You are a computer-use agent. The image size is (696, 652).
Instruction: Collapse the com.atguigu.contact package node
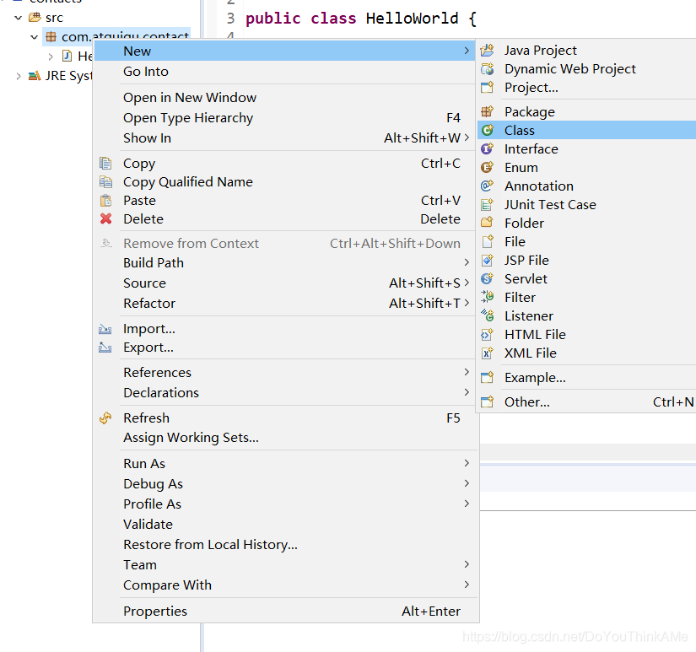35,37
